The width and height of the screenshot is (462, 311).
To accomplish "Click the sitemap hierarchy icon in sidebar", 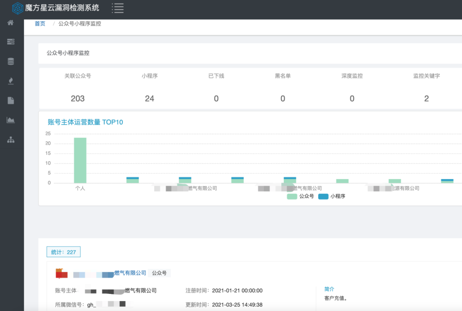I will pos(11,140).
